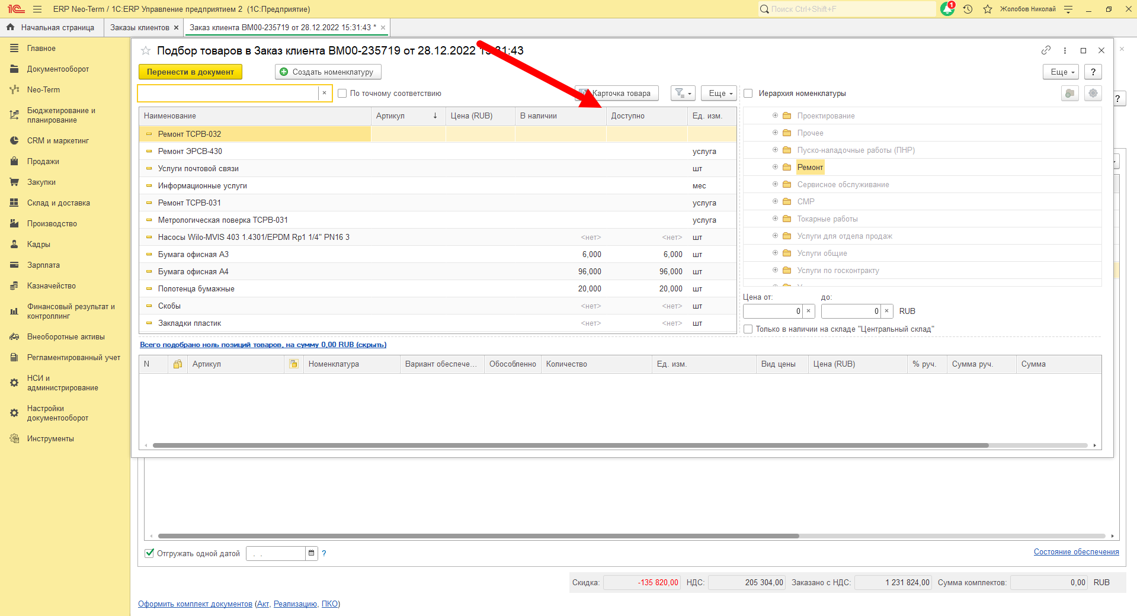Image resolution: width=1137 pixels, height=616 pixels.
Task: Expand Сервисное обслуживание folder
Action: pyautogui.click(x=775, y=184)
